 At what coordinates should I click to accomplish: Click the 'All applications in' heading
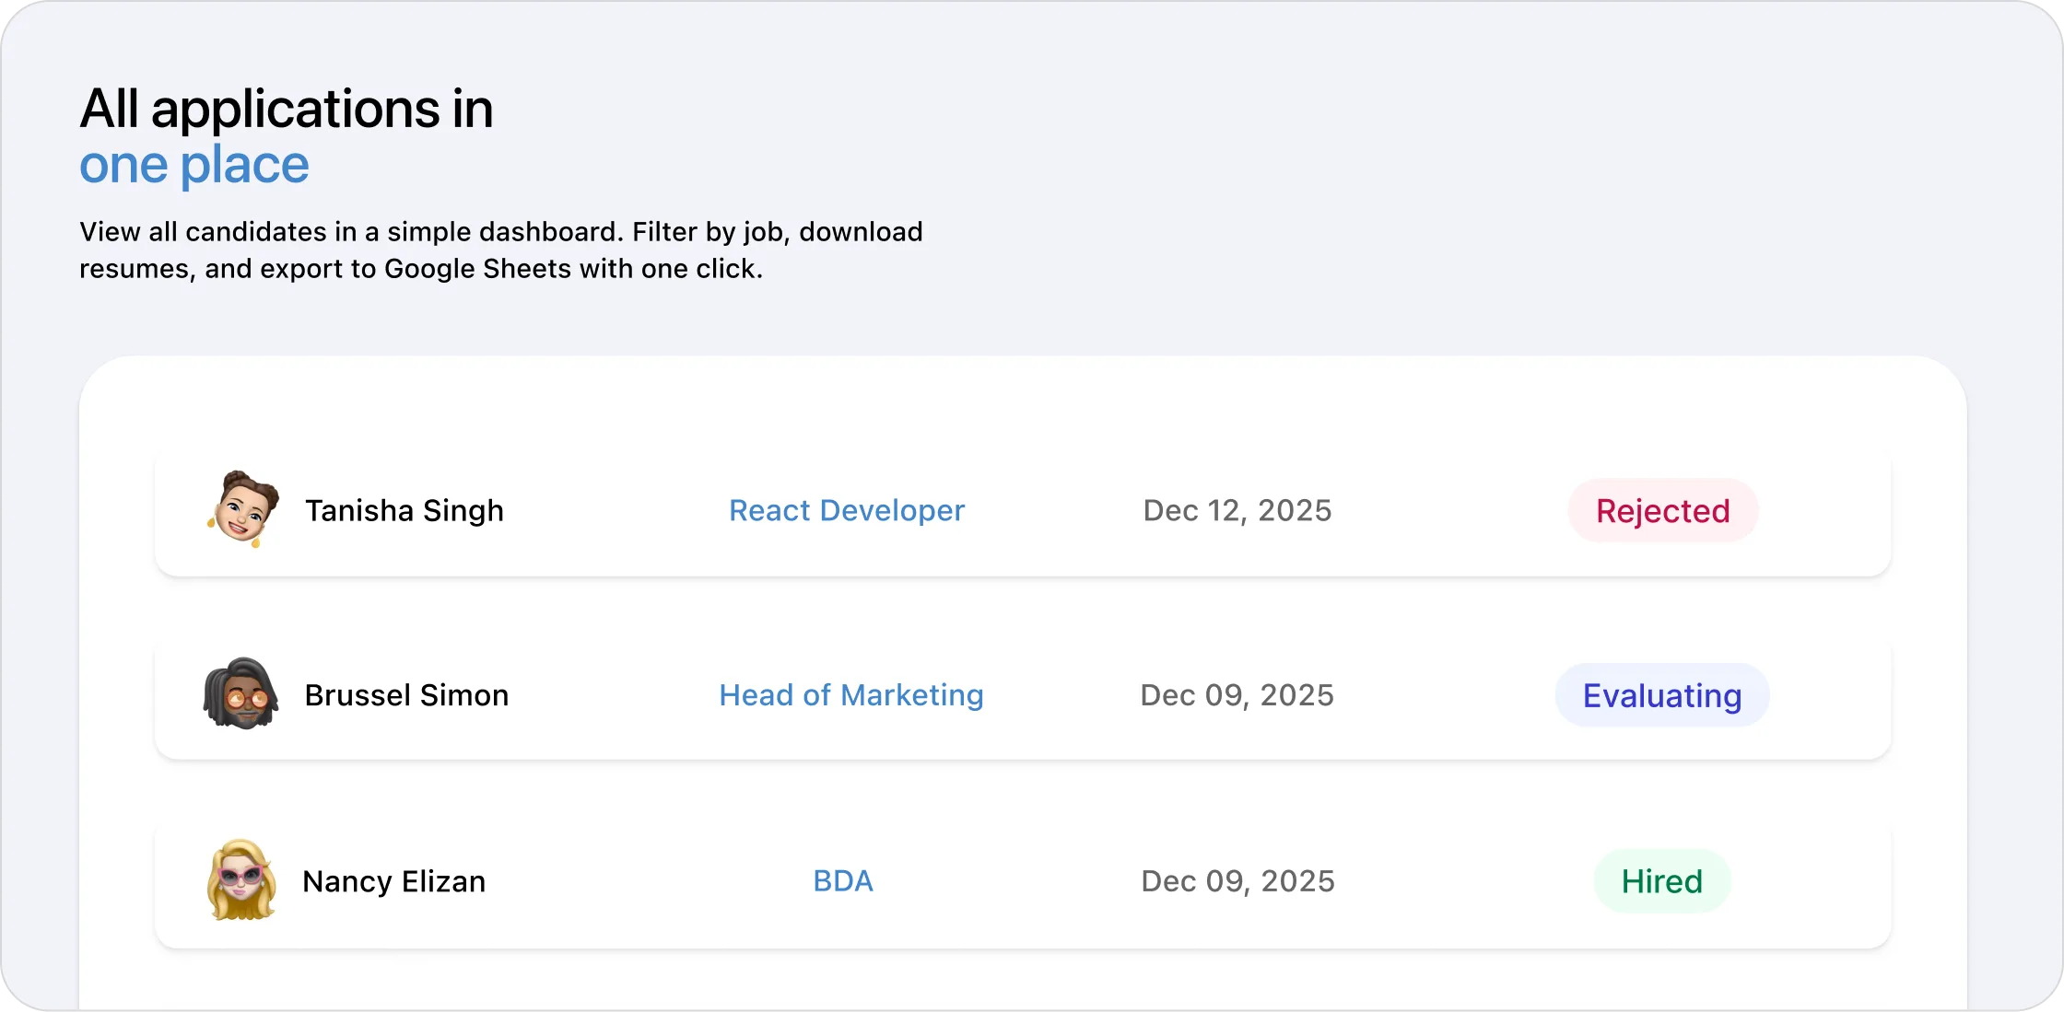pyautogui.click(x=287, y=109)
